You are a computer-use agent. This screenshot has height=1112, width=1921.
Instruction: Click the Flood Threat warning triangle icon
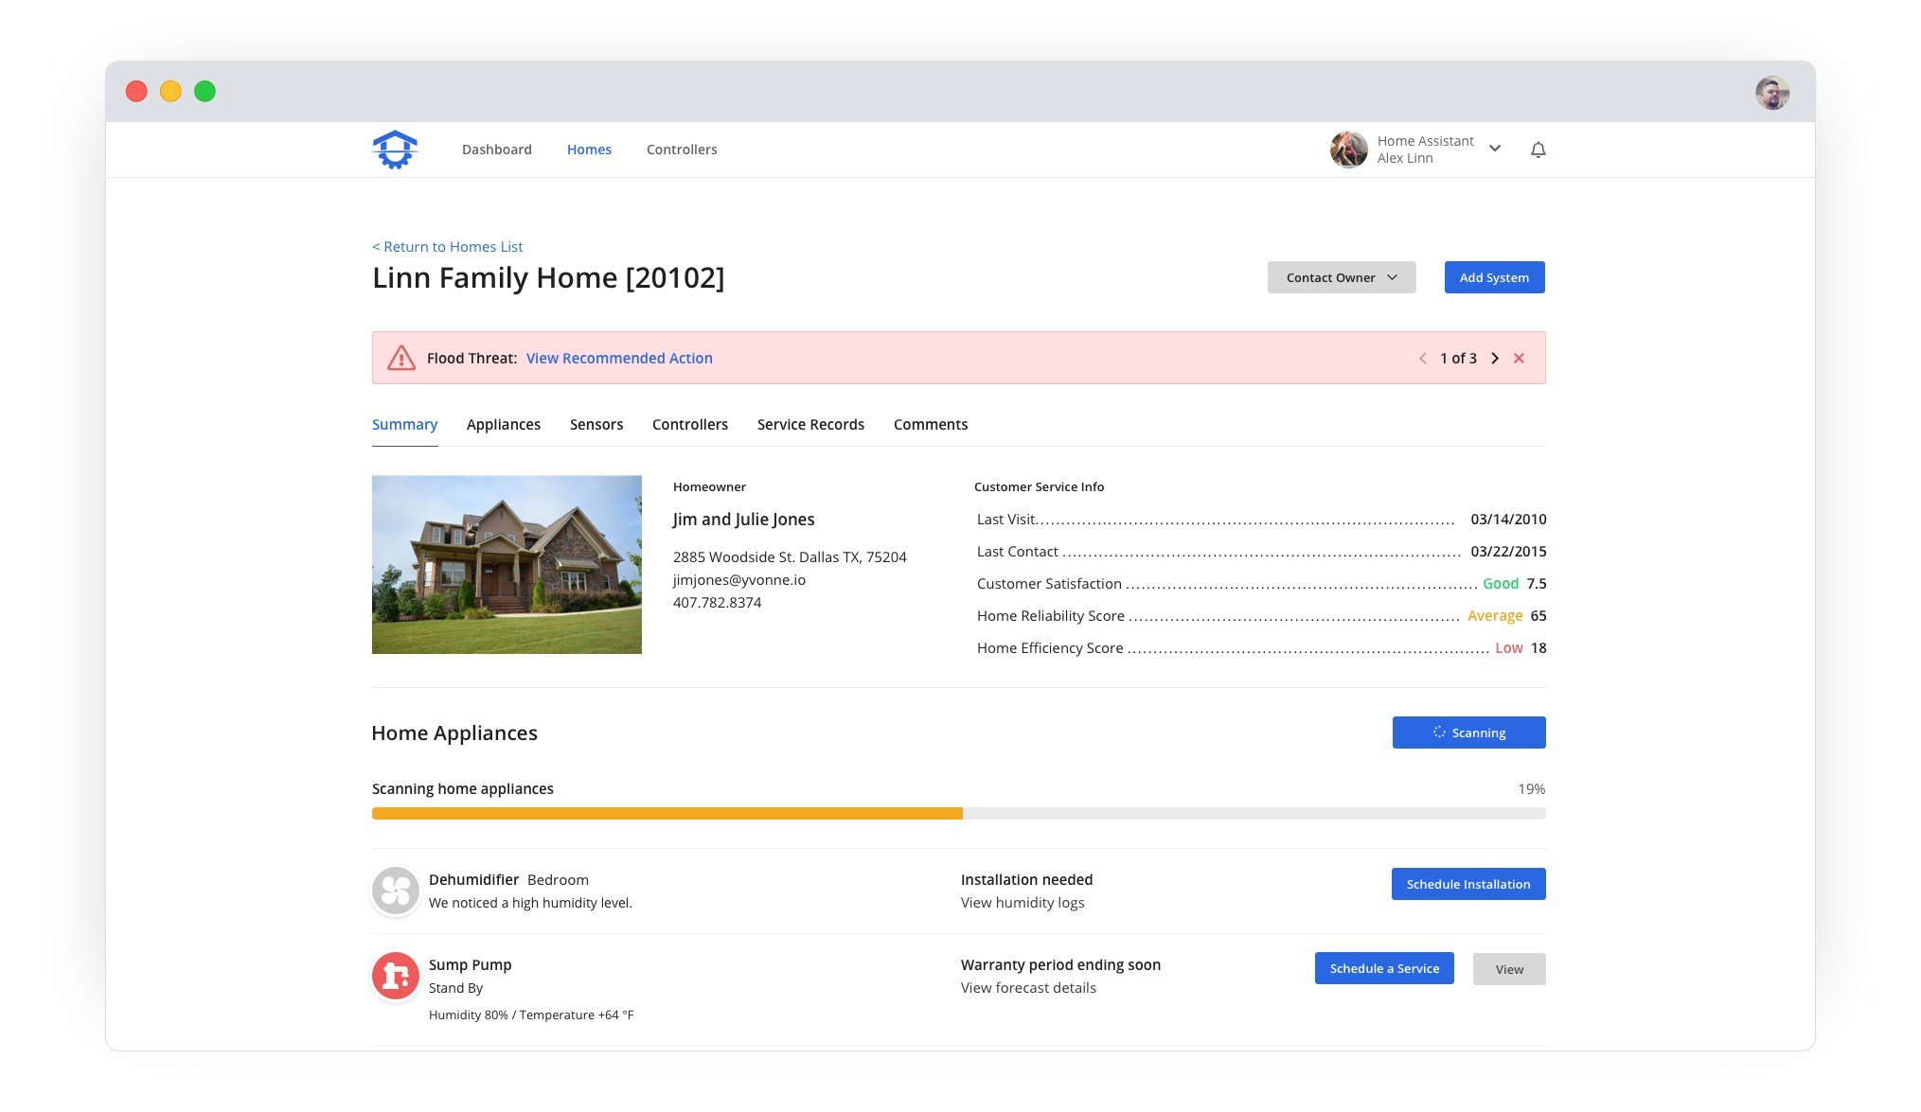point(401,358)
